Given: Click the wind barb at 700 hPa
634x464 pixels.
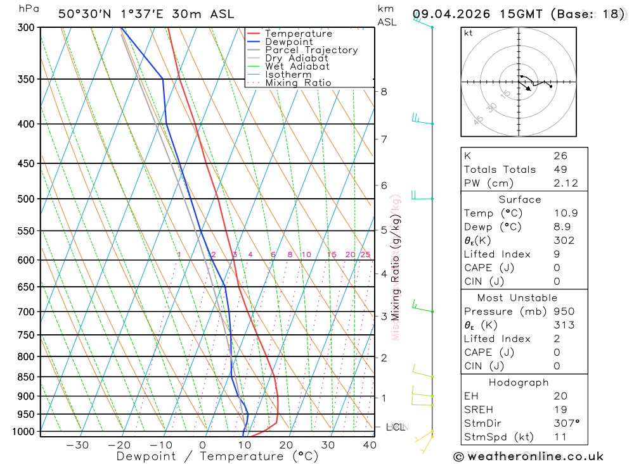Looking at the screenshot, I should (422, 306).
